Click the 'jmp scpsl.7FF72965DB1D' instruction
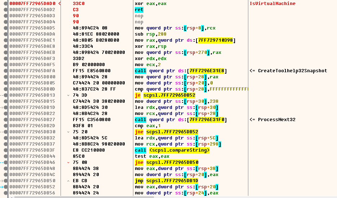This screenshot has height=198, width=337. tap(167, 181)
